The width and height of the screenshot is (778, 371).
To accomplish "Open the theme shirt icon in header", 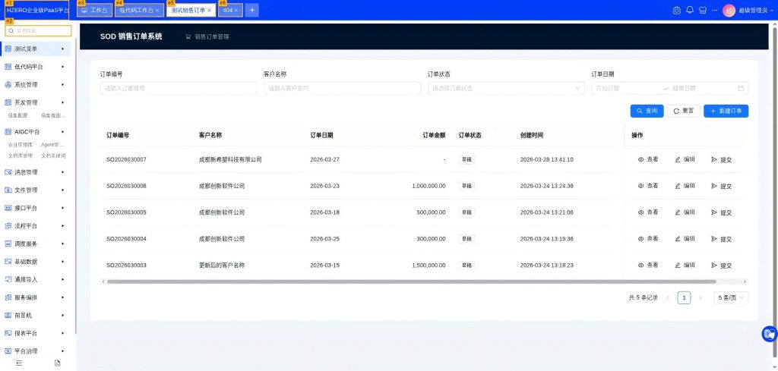I will point(702,10).
